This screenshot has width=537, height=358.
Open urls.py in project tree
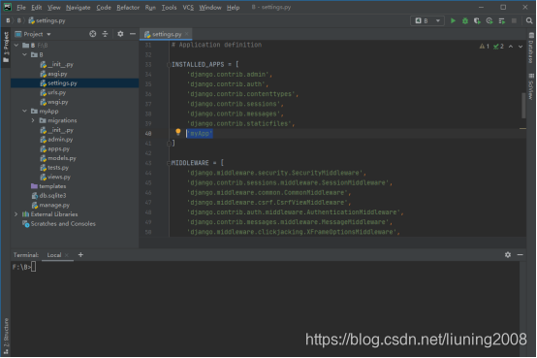pyautogui.click(x=53, y=92)
